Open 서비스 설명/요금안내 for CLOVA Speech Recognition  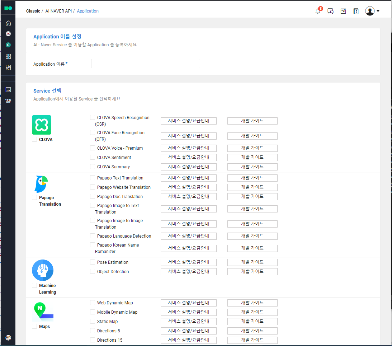pos(189,121)
